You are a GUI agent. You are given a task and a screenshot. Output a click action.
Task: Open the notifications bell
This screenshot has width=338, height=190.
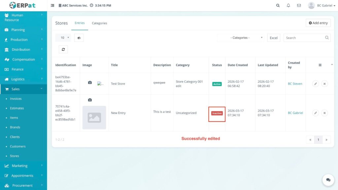288,6
